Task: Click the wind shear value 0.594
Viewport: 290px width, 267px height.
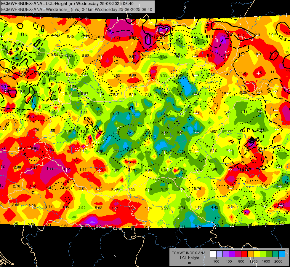Action: pyautogui.click(x=116, y=189)
